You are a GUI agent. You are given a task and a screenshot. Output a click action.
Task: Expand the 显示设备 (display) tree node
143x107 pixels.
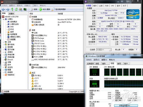(x=3, y=49)
